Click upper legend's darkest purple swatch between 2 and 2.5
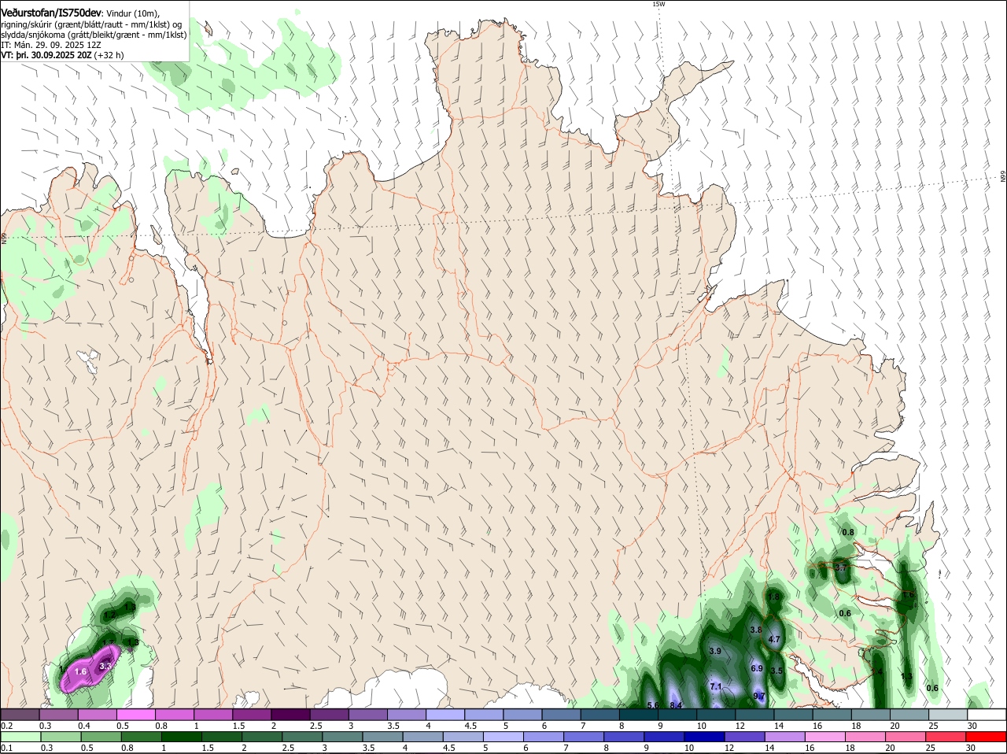 point(290,715)
